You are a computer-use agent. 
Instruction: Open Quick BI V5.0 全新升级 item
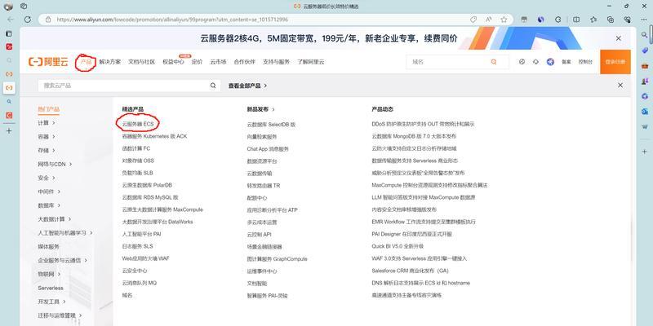click(398, 246)
